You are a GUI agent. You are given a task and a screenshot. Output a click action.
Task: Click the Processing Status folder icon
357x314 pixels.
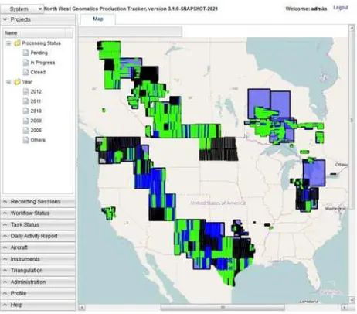tap(17, 43)
